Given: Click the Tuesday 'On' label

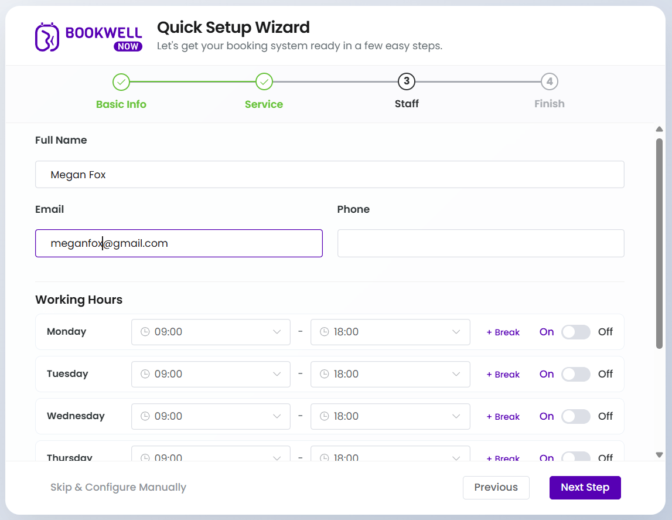Looking at the screenshot, I should point(547,374).
